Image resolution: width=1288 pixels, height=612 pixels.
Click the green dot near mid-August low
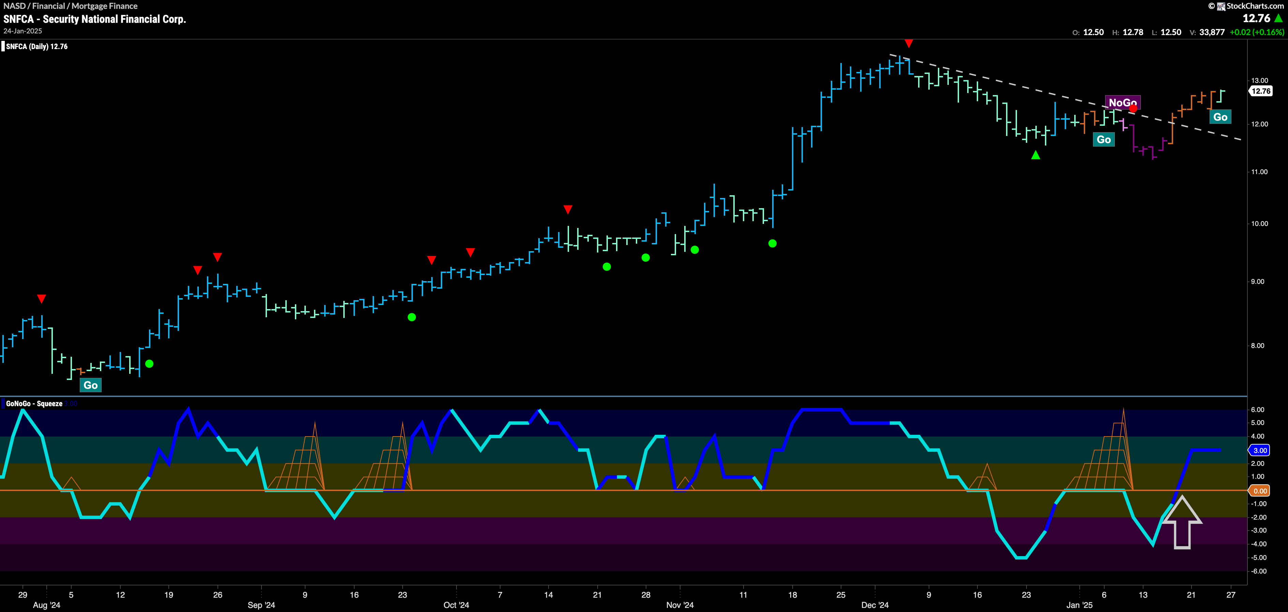tap(149, 364)
